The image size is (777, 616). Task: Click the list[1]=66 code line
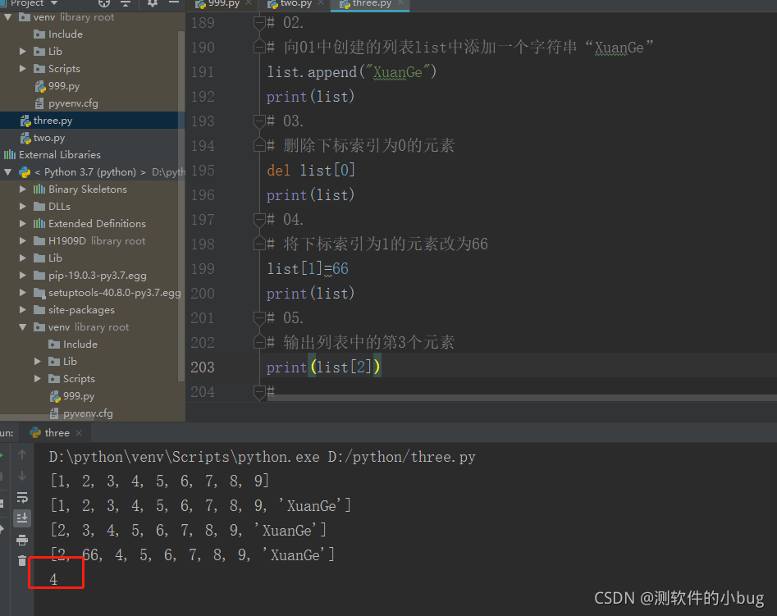tap(307, 268)
